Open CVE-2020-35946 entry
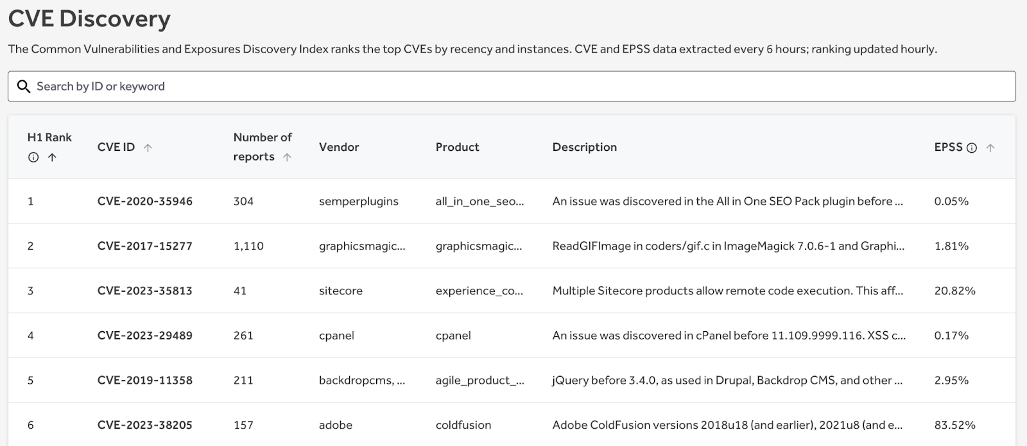The image size is (1027, 446). pyautogui.click(x=145, y=202)
